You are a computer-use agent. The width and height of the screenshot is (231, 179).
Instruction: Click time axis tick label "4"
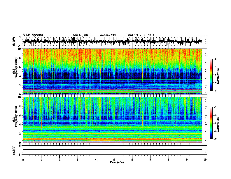96,160
